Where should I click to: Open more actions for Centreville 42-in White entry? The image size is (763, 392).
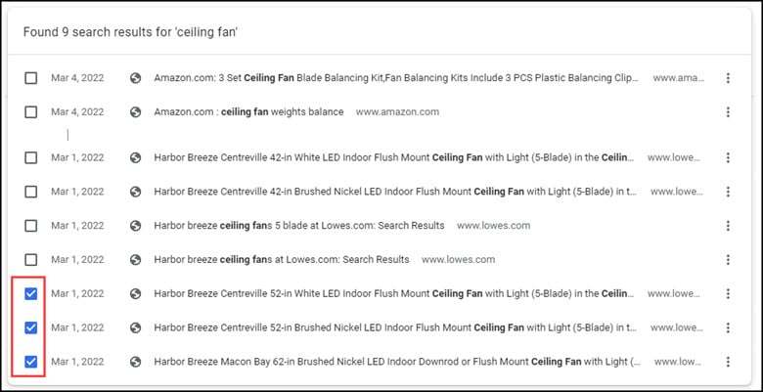pos(728,157)
